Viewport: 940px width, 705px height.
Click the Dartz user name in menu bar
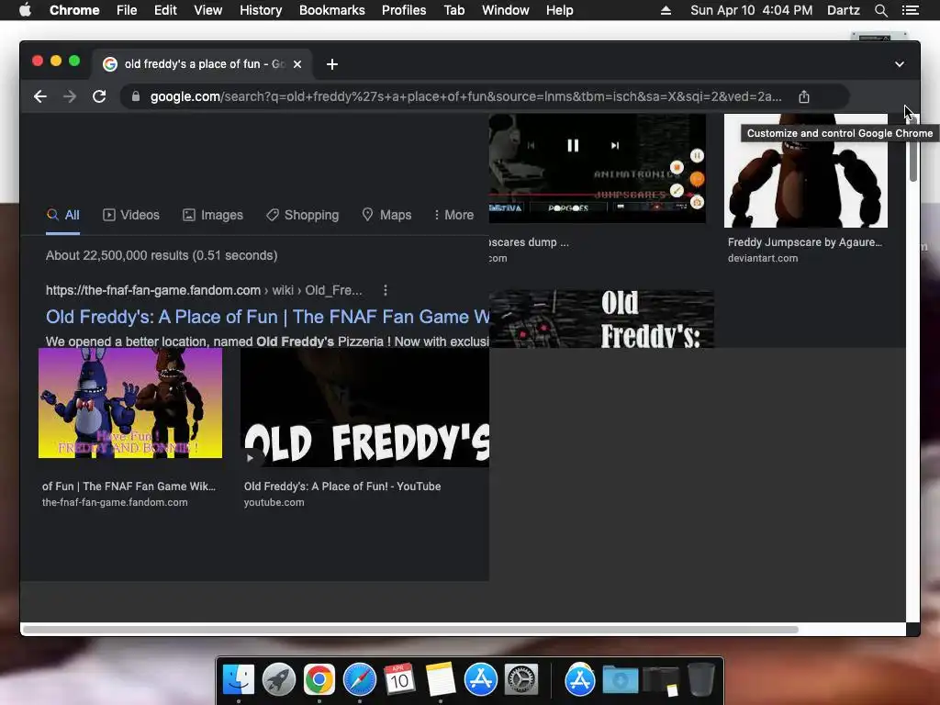pos(844,10)
